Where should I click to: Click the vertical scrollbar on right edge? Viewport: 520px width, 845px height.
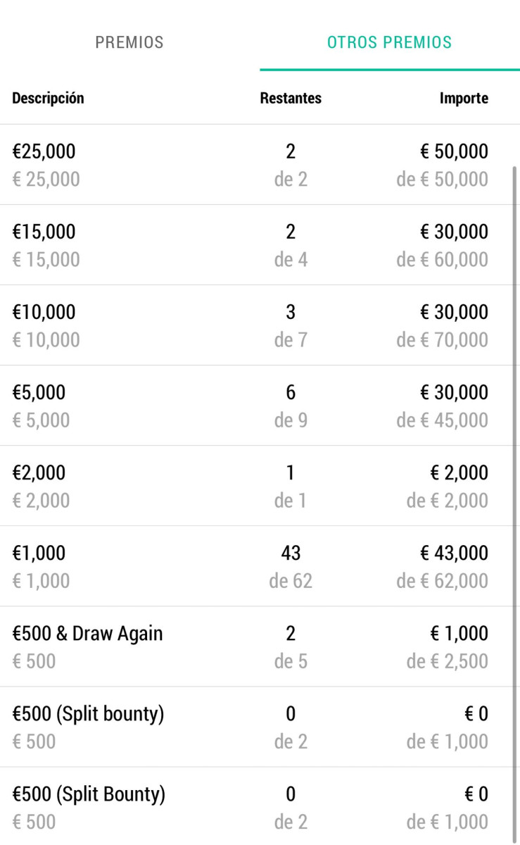[514, 493]
